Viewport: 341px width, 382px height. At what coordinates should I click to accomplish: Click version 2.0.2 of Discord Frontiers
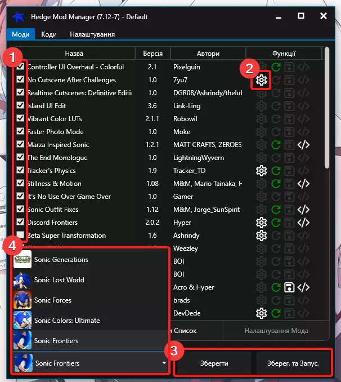coord(152,223)
